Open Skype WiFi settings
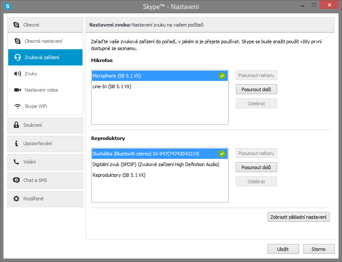Screen dimensions: 342x262 click(x=46, y=106)
